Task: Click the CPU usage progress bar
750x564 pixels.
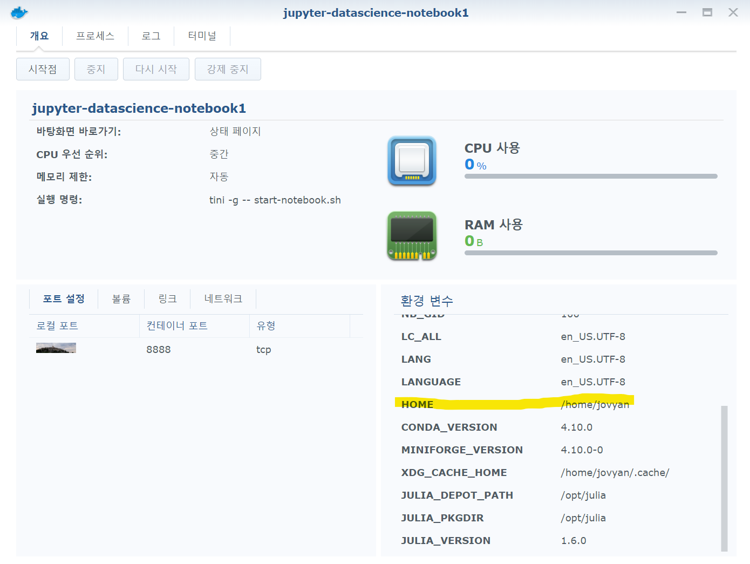Action: click(x=591, y=176)
